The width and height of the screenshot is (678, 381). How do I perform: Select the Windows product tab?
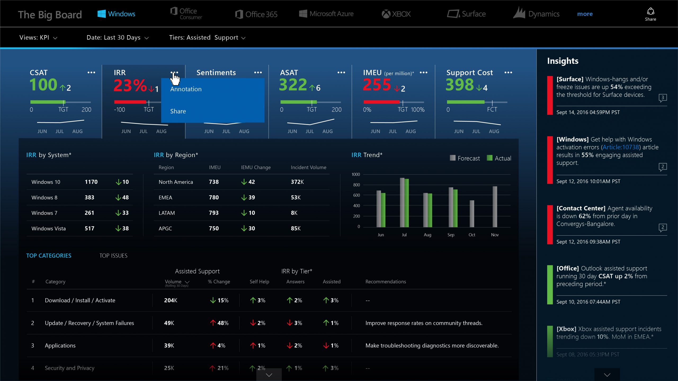click(x=116, y=14)
